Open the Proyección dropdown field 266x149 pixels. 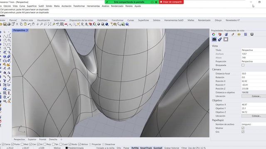pos(254,61)
